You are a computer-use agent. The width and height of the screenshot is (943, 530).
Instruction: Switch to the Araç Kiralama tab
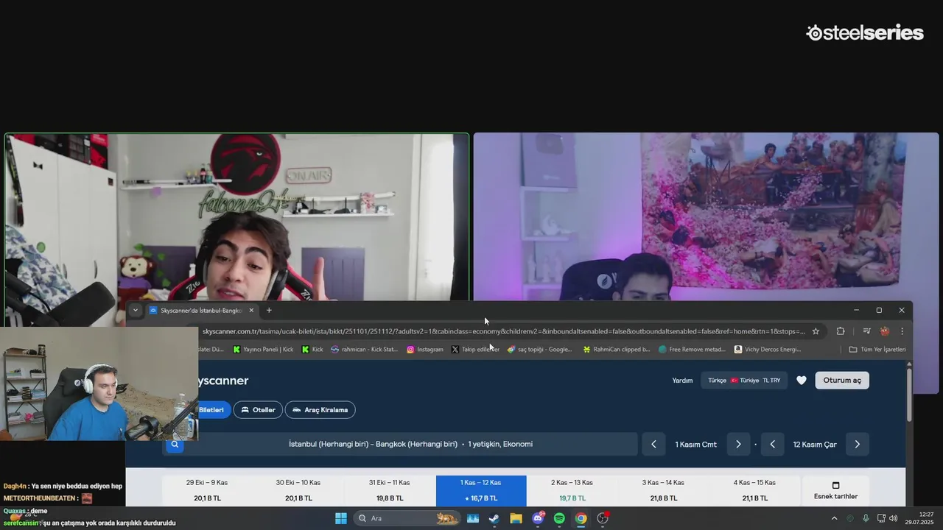pyautogui.click(x=320, y=410)
